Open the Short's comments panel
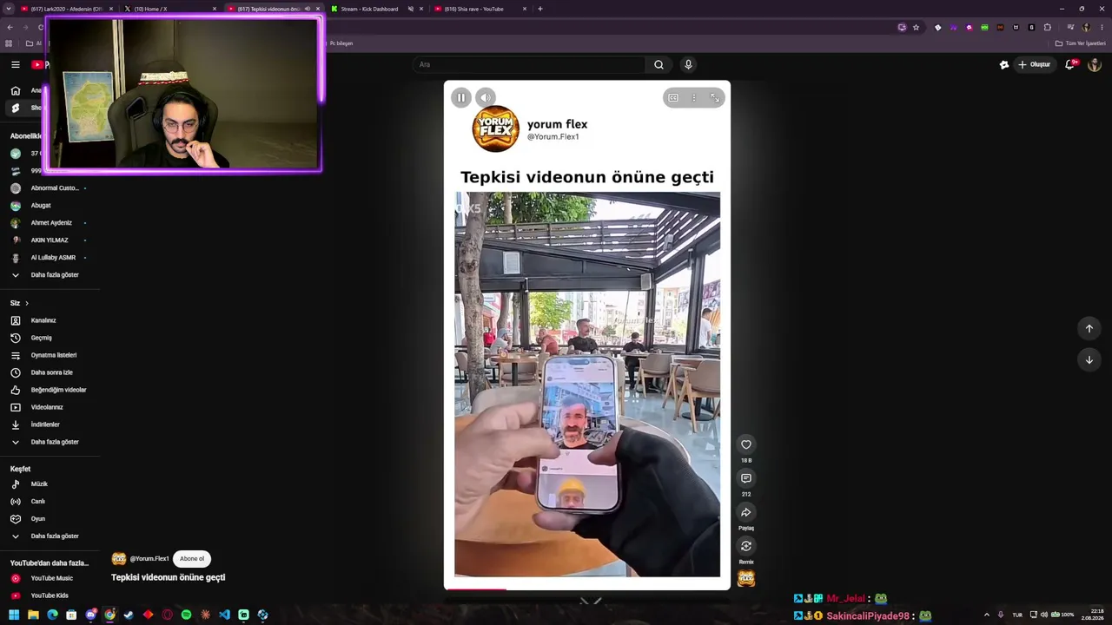Image resolution: width=1112 pixels, height=625 pixels. click(745, 478)
